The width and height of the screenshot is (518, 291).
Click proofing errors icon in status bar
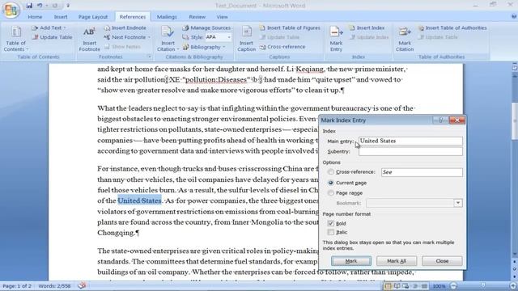tap(82, 285)
